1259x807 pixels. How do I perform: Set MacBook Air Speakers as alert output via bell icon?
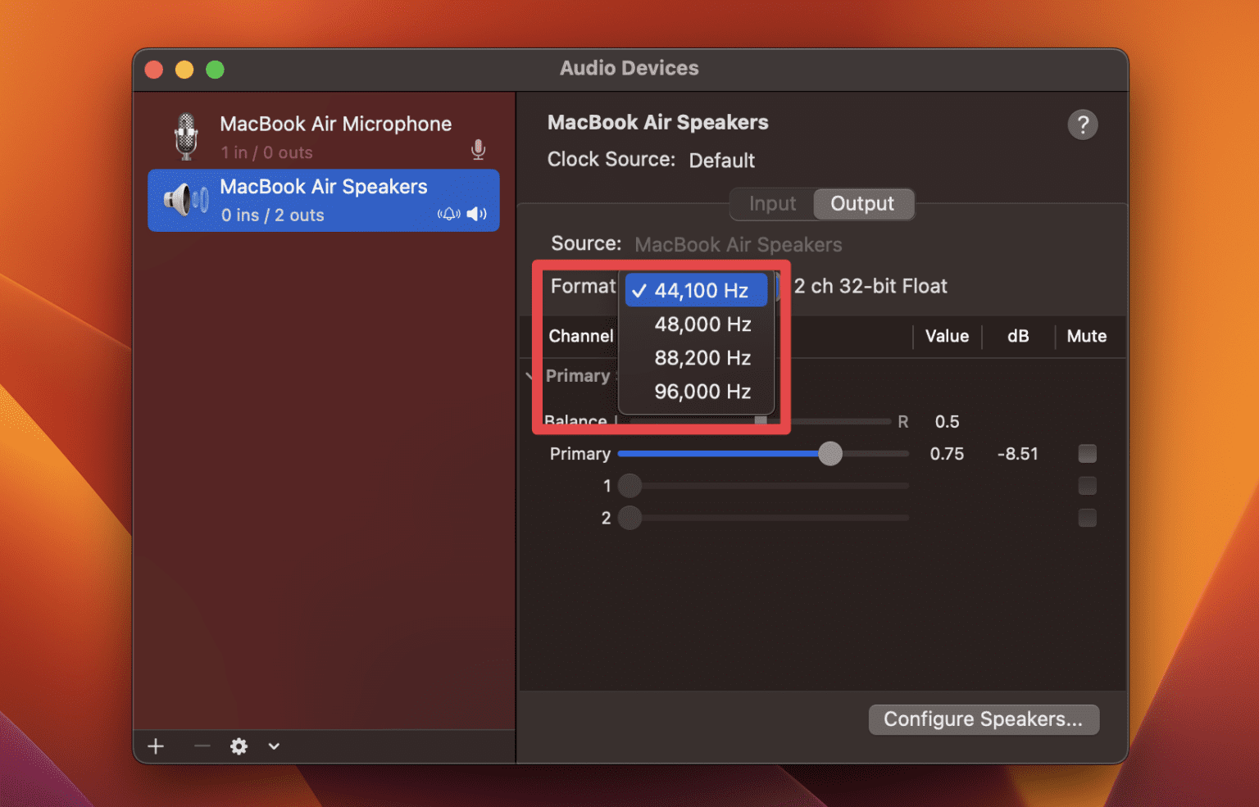point(449,214)
